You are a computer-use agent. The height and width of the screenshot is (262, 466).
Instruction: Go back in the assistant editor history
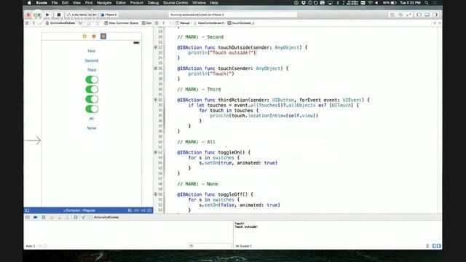pos(163,23)
